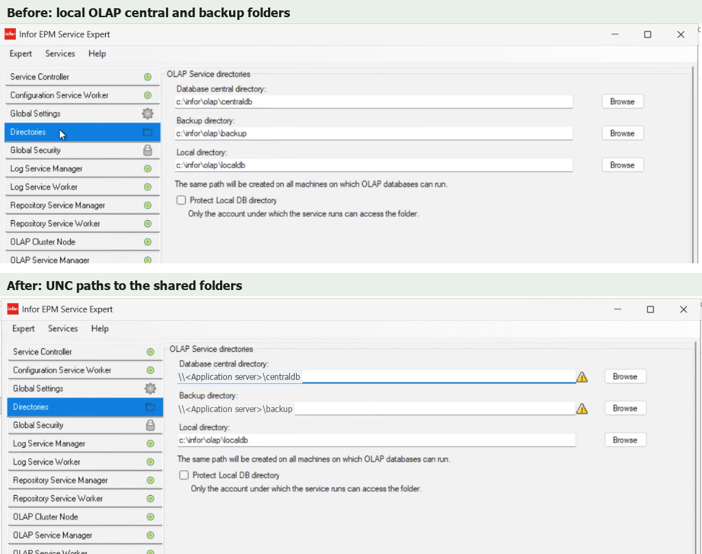Enable Protect Local DB directory in the Before window
Image resolution: width=702 pixels, height=554 pixels.
point(181,200)
